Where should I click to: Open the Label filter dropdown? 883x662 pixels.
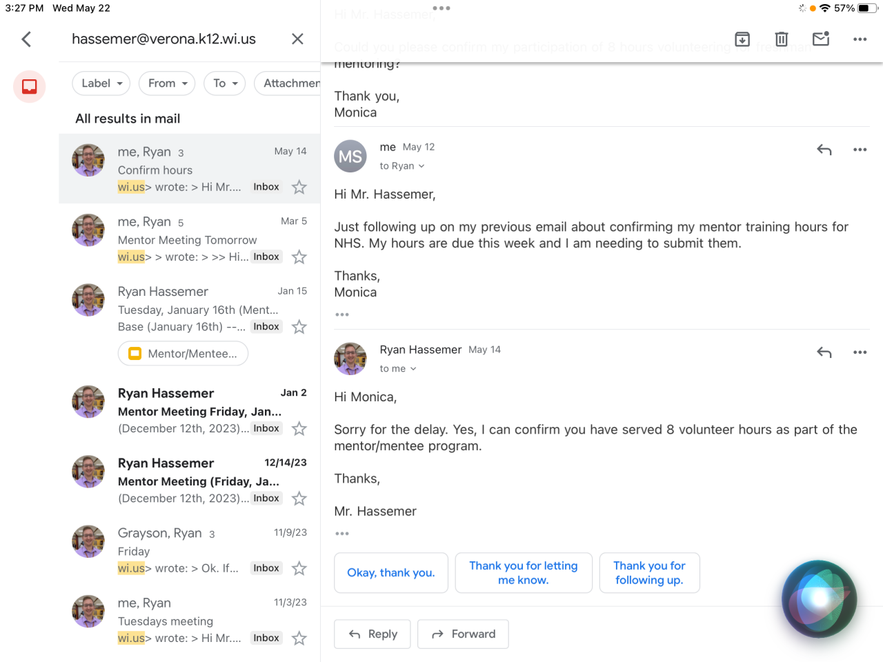pos(101,83)
